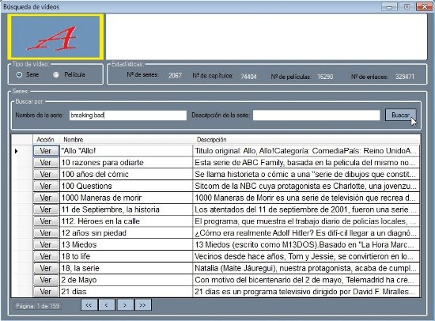Image resolution: width=435 pixels, height=321 pixels.
Task: Click Ver for 10 razones para odiarte
Action: pyautogui.click(x=46, y=163)
